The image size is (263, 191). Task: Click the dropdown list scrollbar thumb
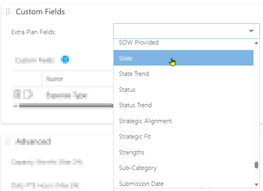(256, 165)
